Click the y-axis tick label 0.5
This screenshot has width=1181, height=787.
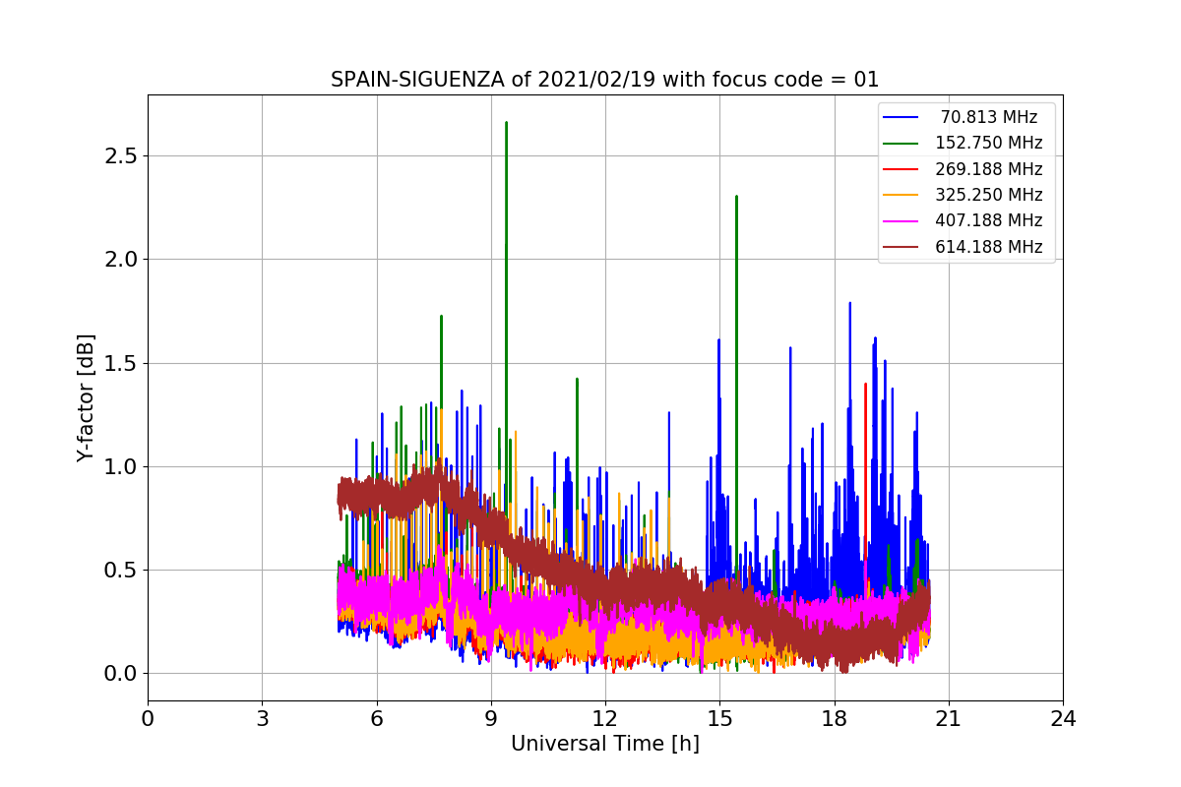(x=121, y=571)
